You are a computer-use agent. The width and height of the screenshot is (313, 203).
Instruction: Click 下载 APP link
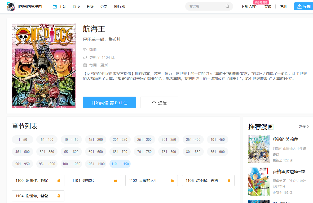[249, 7]
